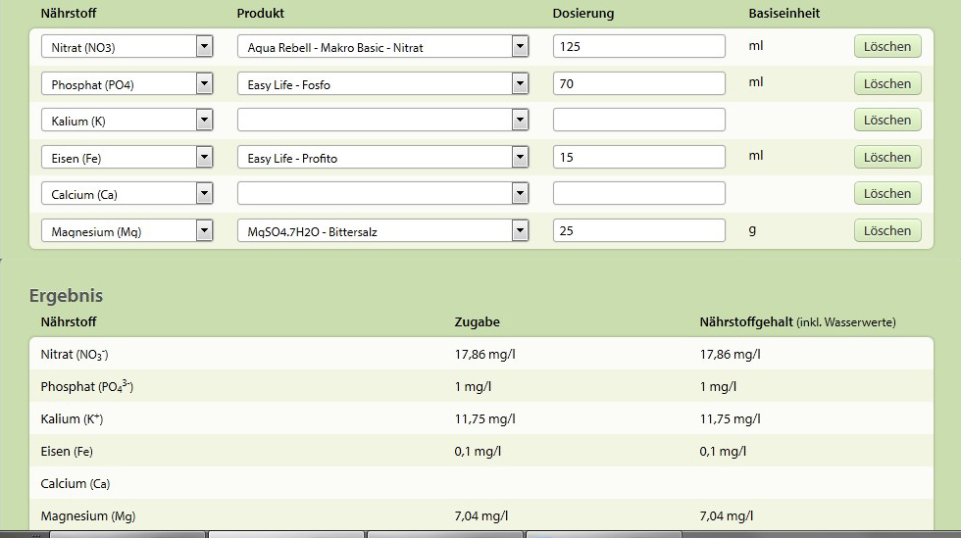Select the Calcium (Ca) result row label
Image resolution: width=961 pixels, height=538 pixels.
76,484
